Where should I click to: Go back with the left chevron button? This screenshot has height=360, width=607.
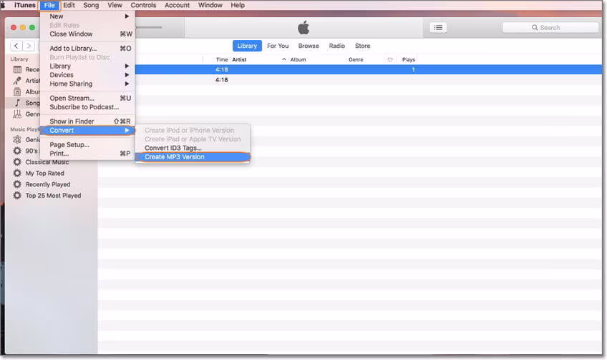click(16, 46)
